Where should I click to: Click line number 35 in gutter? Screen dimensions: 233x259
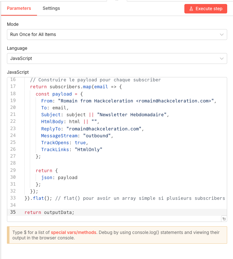coord(13,212)
